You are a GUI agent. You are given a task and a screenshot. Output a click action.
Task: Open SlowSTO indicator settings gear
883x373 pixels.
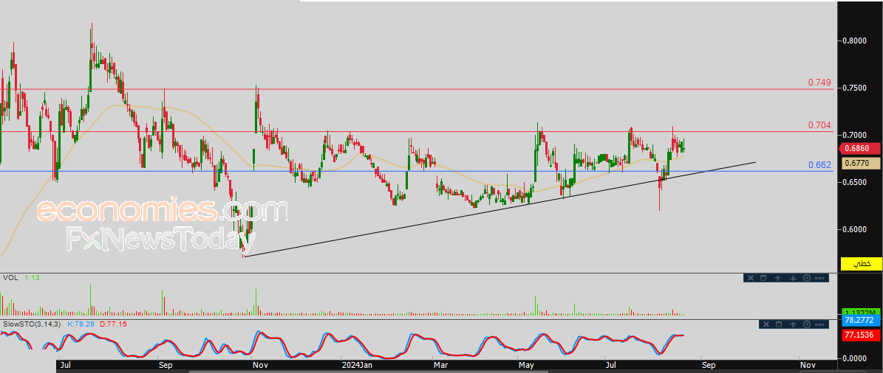[x=806, y=324]
